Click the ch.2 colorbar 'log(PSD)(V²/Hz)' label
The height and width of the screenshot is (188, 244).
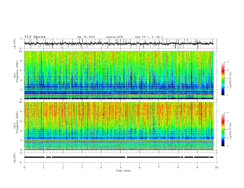(230, 131)
